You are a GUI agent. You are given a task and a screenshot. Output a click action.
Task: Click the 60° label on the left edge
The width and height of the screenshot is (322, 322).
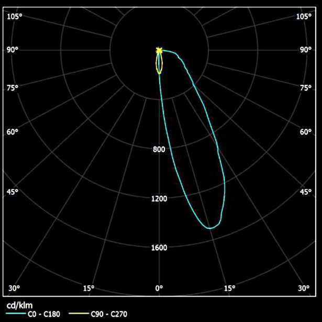tap(13, 132)
